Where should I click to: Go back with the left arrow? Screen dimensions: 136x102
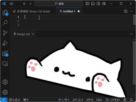(x=25, y=4)
